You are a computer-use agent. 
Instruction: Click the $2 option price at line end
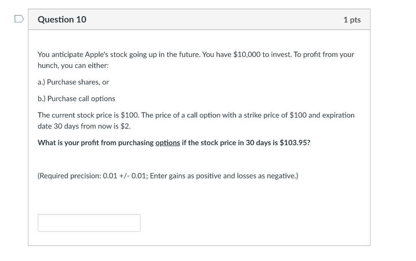[x=125, y=126]
